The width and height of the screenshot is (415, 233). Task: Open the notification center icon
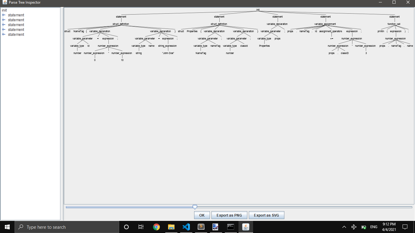click(405, 227)
